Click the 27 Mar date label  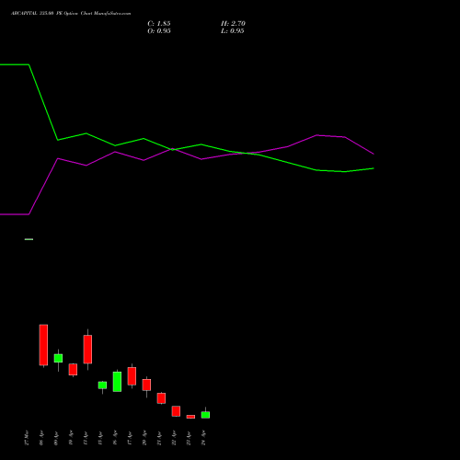[27, 438]
